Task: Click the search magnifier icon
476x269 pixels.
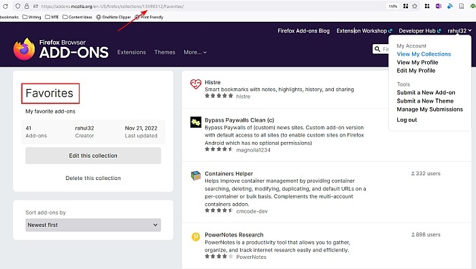Action: [x=377, y=49]
